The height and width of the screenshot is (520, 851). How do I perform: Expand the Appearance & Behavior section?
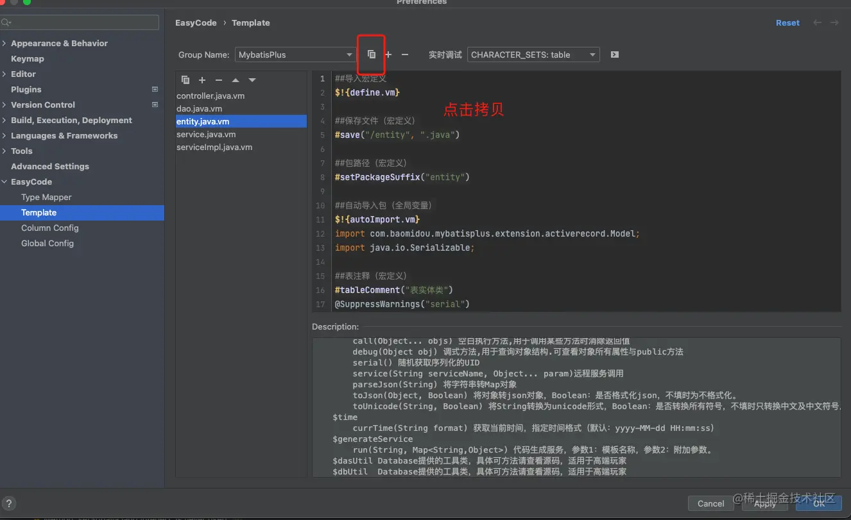point(5,44)
